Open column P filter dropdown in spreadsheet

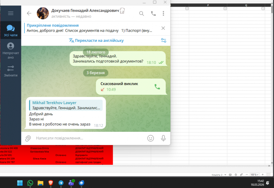(225, 8)
